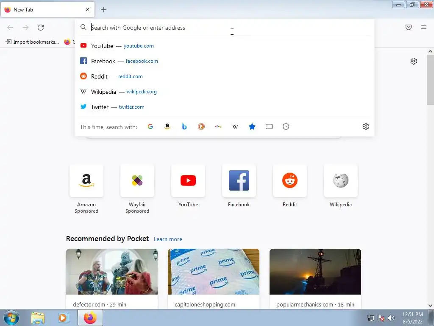Viewport: 434px width, 326px height.
Task: Search this time with Bing icon
Action: click(x=184, y=126)
